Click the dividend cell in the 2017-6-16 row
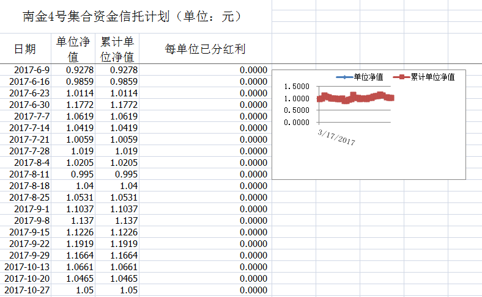Image resolution: width=482 pixels, height=297 pixels. [205, 82]
